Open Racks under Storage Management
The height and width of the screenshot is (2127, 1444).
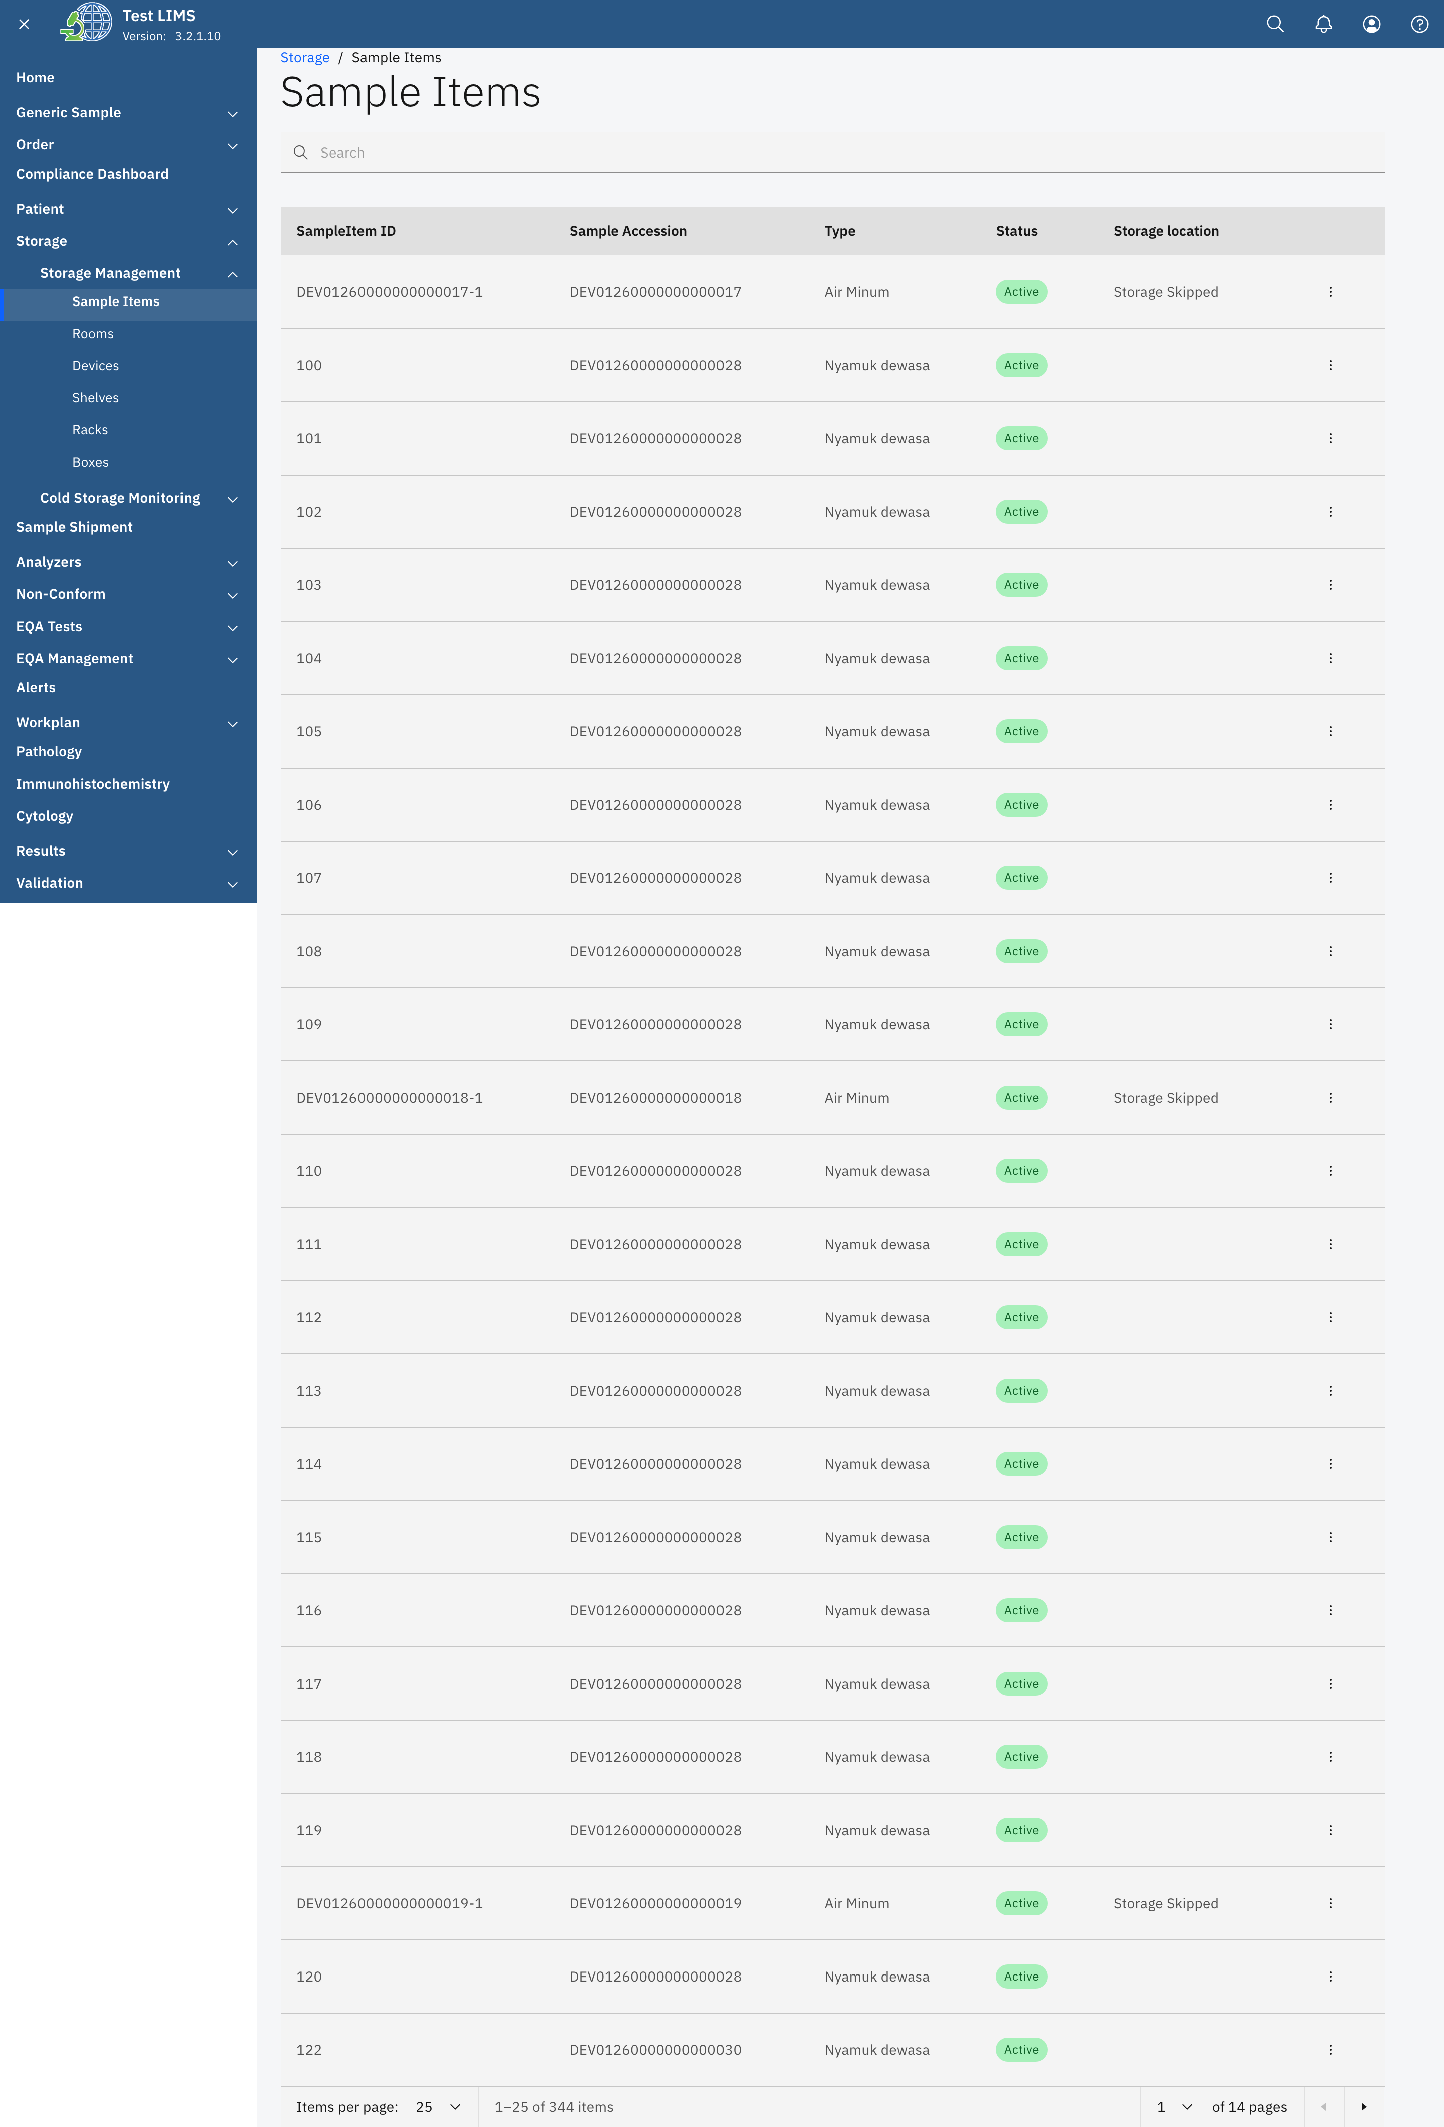(91, 430)
